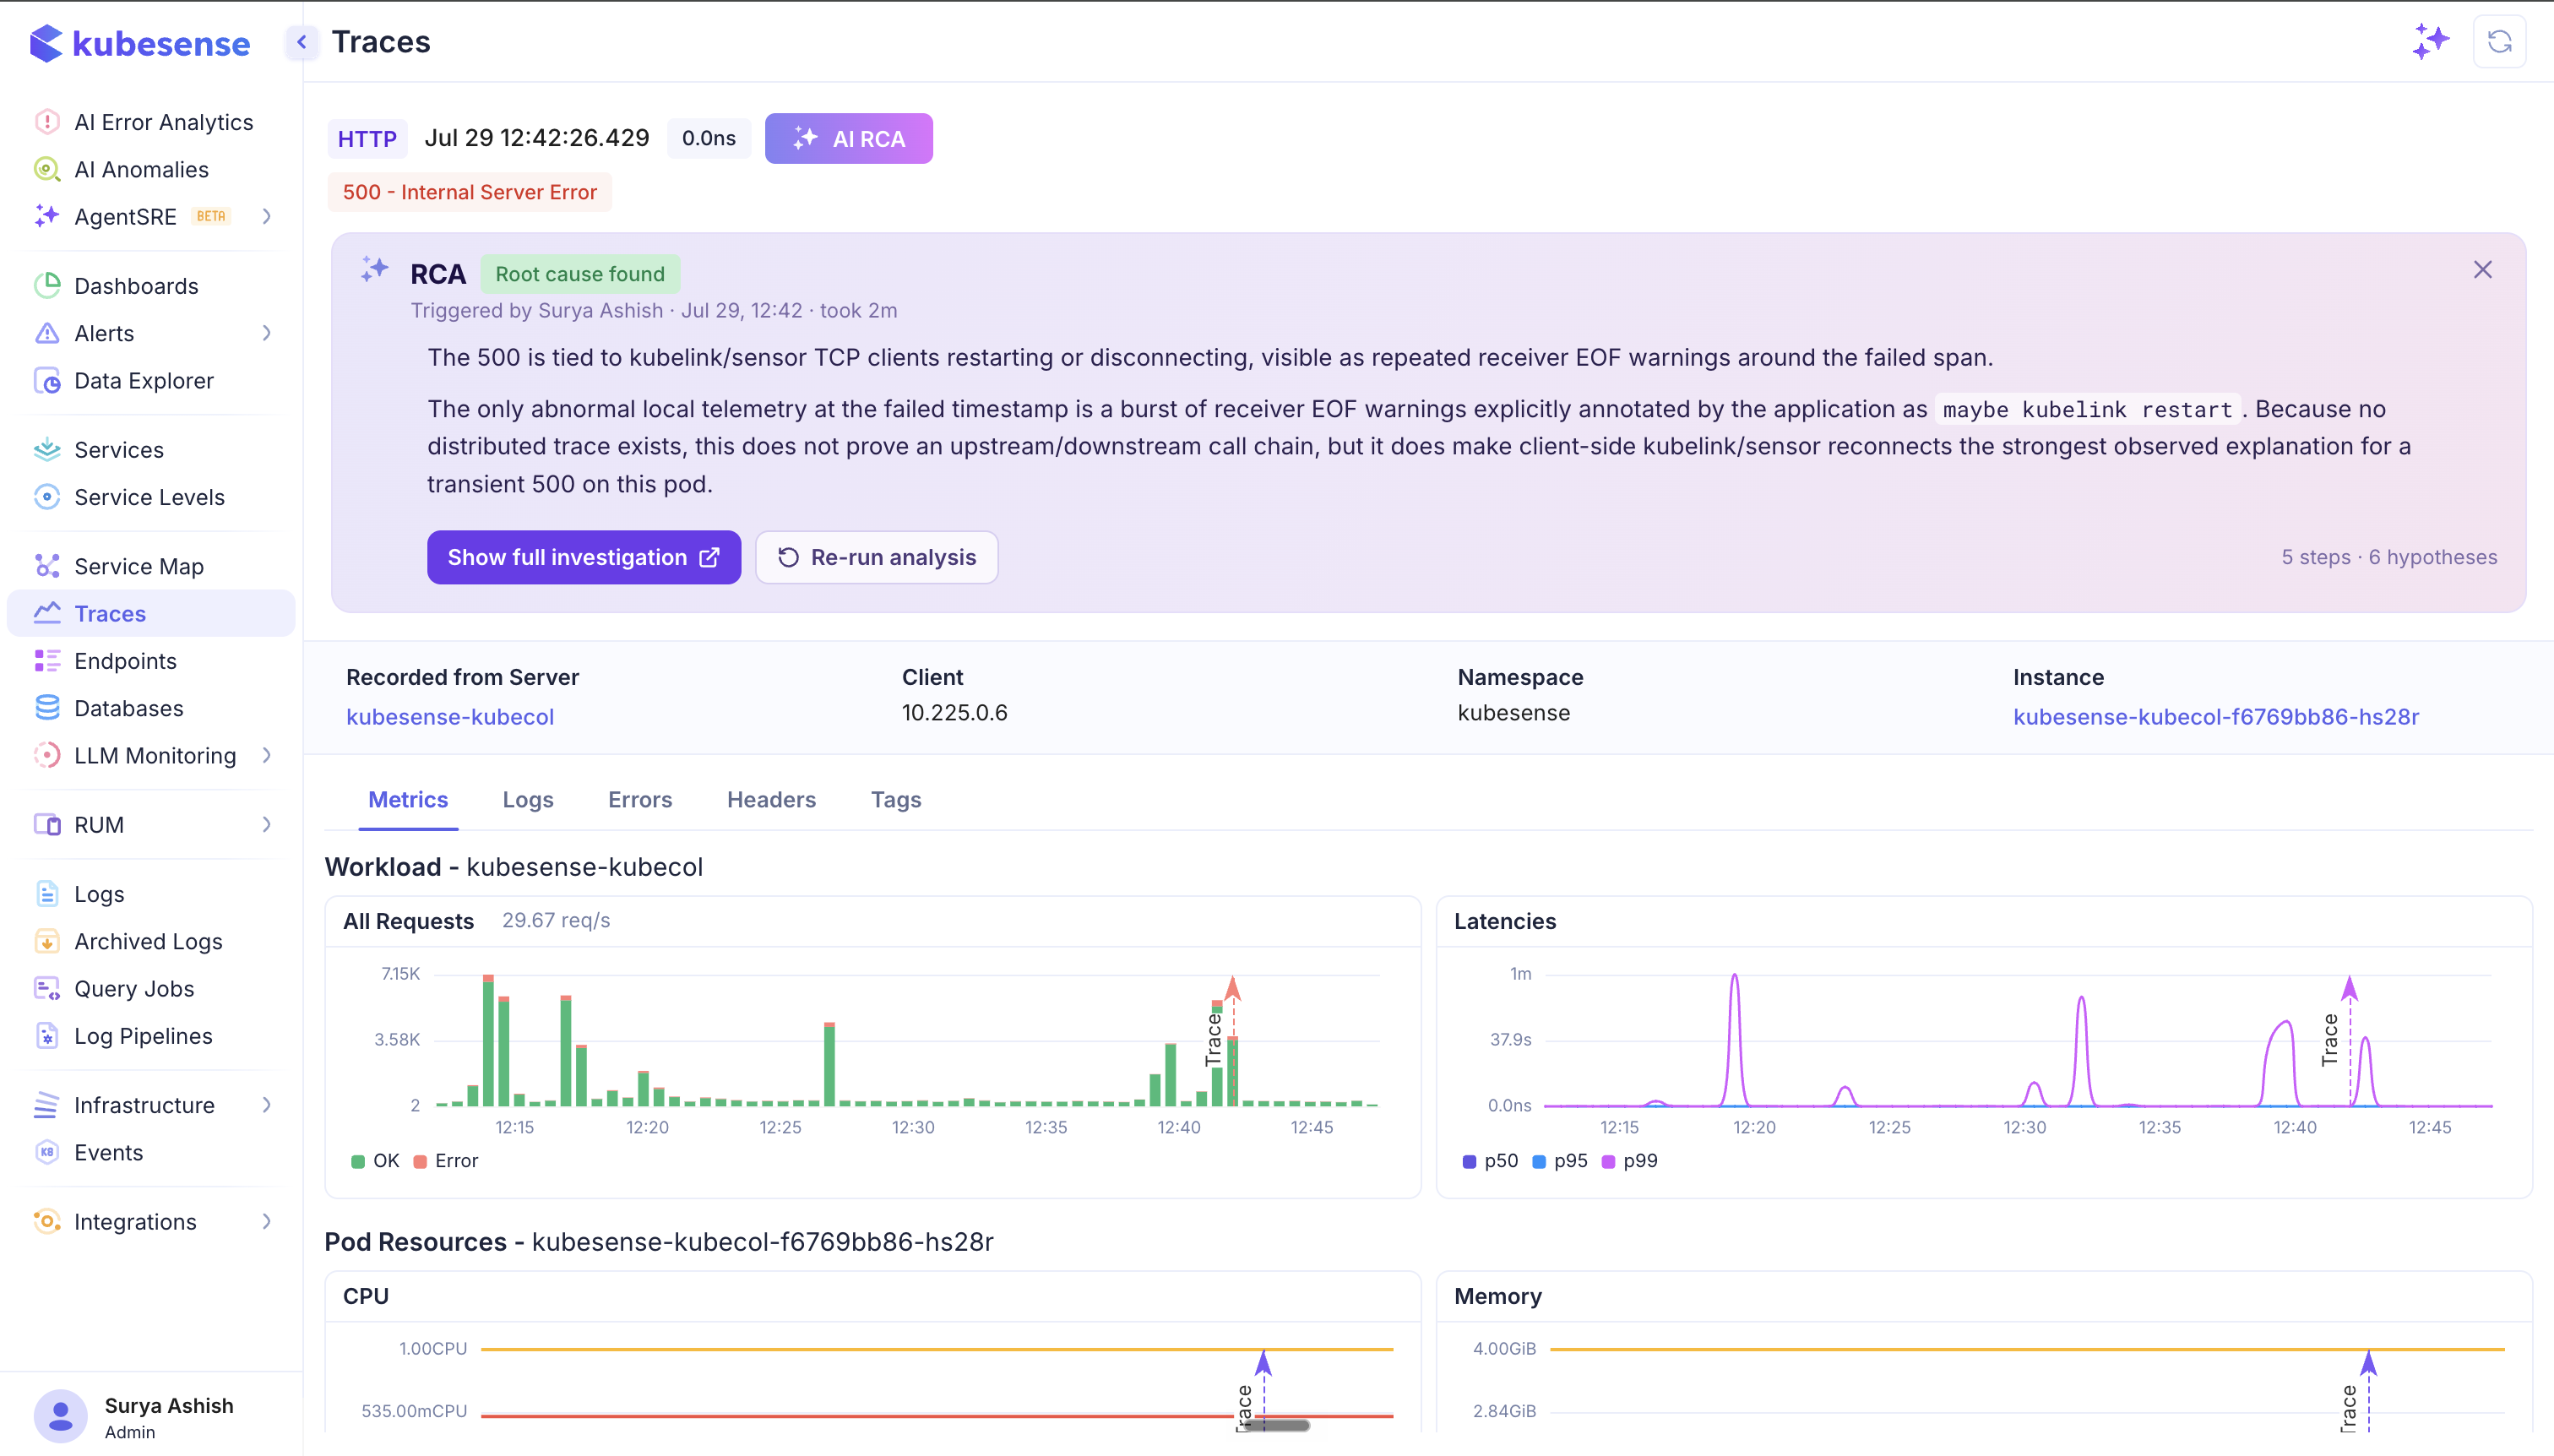Screen dimensions: 2554x1456
Task: Toggle Error series in requests legend
Action: 446,1160
